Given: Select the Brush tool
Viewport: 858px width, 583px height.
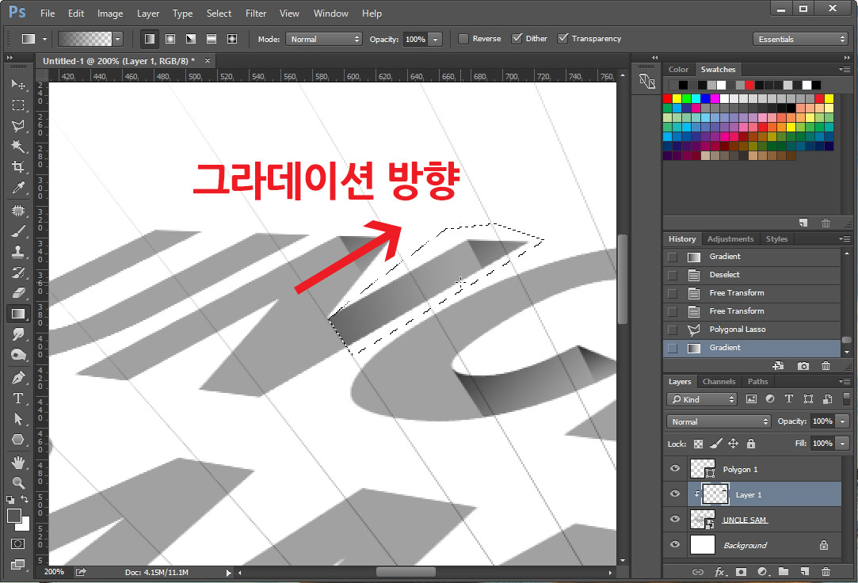Looking at the screenshot, I should [x=18, y=231].
